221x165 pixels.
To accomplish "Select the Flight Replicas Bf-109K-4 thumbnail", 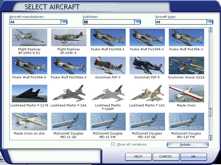I will coord(69,37).
